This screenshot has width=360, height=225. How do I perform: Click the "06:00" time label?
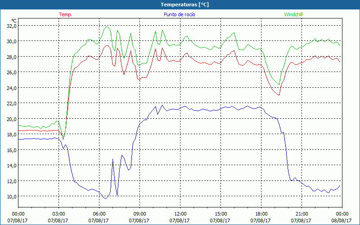pos(99,214)
